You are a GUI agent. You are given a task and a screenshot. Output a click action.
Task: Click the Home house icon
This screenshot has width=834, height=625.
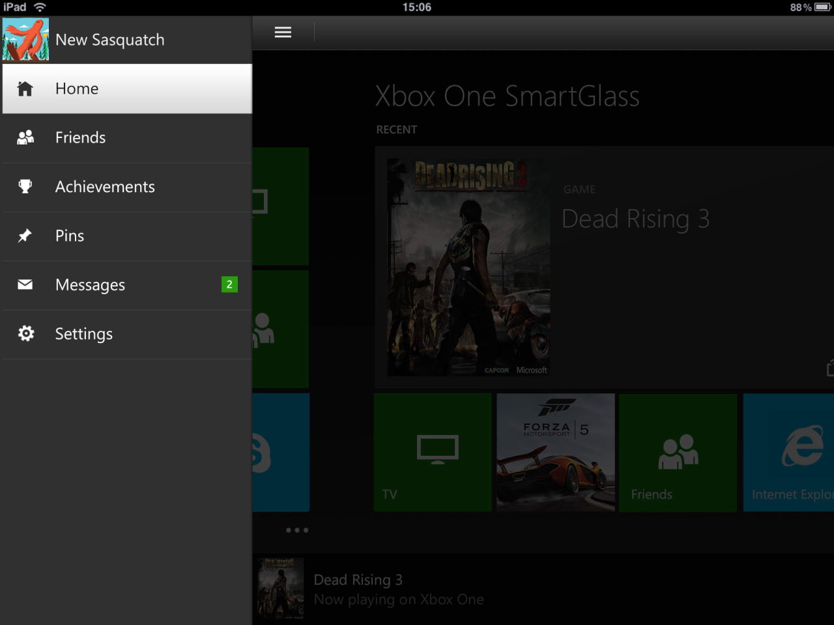tap(25, 89)
